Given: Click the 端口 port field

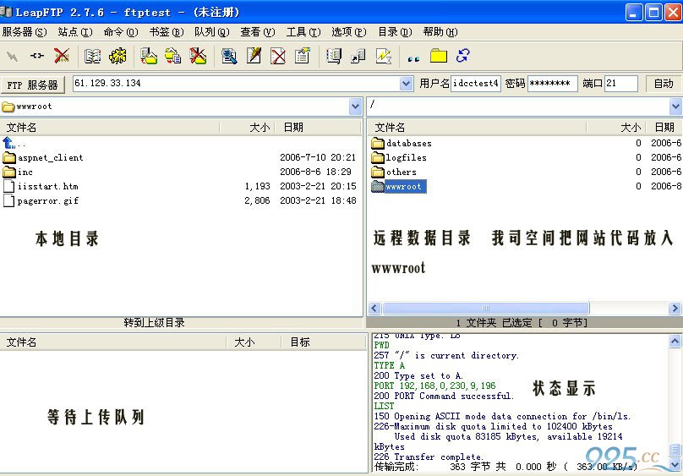Looking at the screenshot, I should pyautogui.click(x=621, y=83).
